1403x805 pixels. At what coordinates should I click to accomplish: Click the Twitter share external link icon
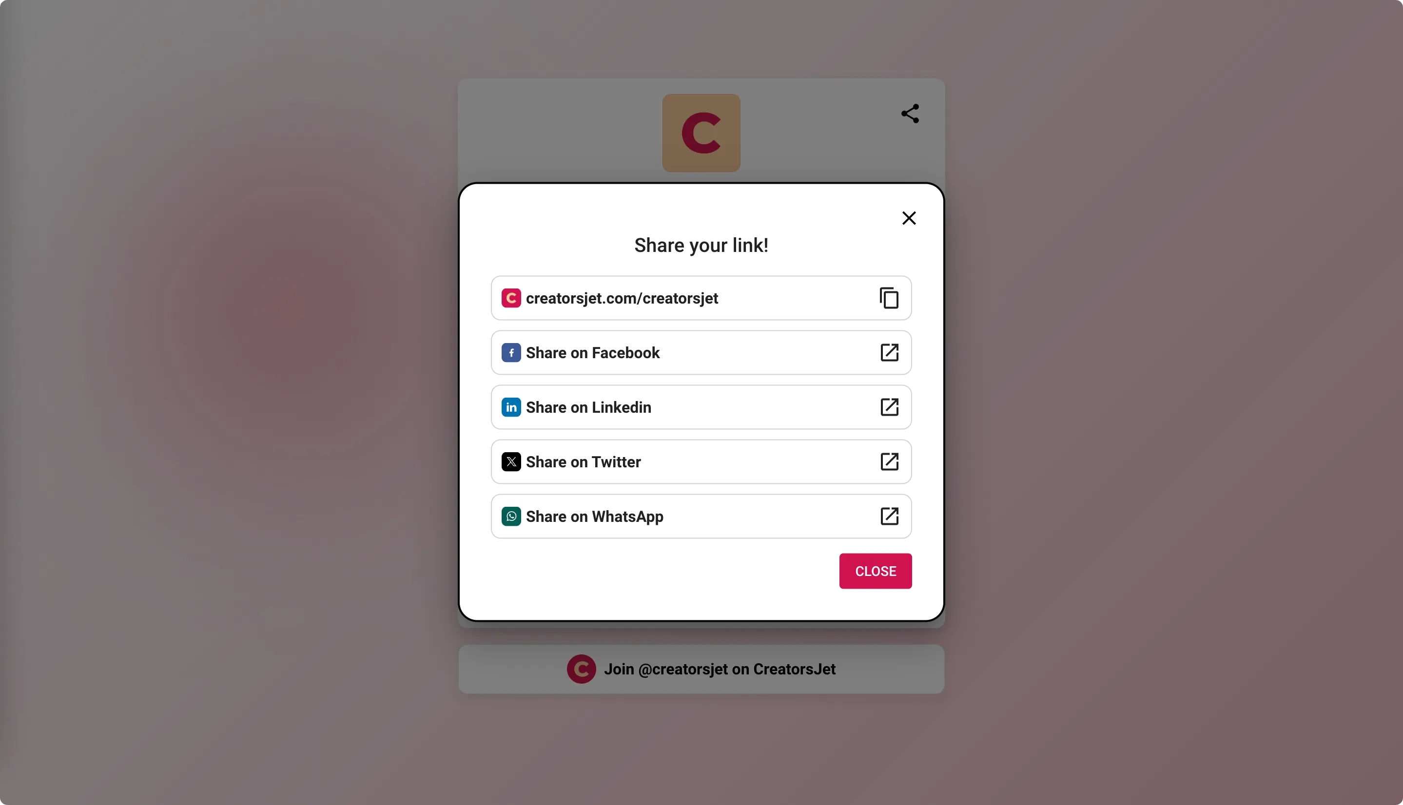pos(888,461)
